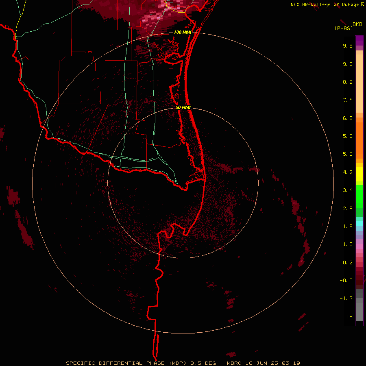Click the 50 NMI range ring label
The height and width of the screenshot is (366, 366).
[183, 107]
